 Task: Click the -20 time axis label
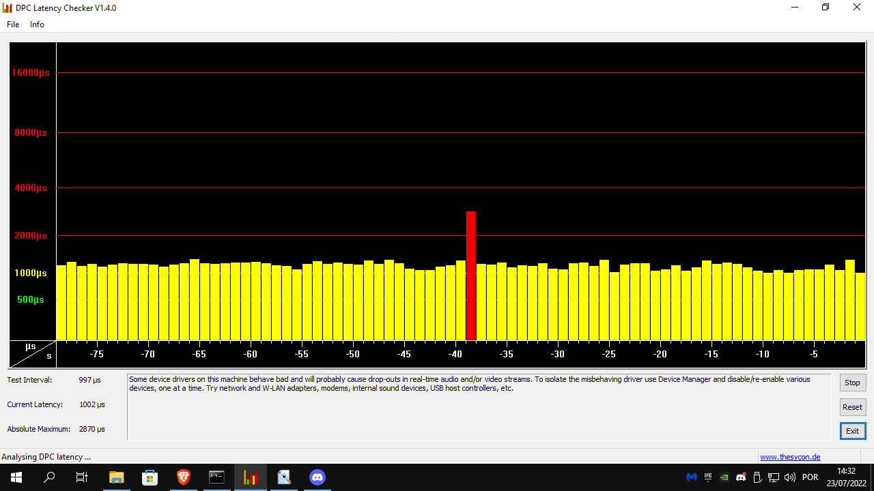pos(660,355)
